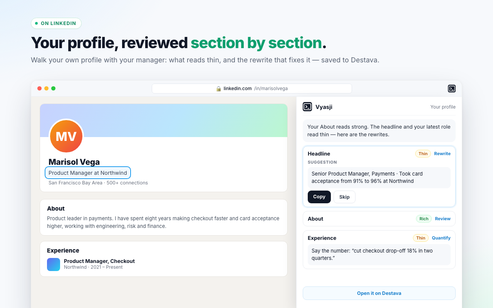The width and height of the screenshot is (493, 308).
Task: Select the highlighted headline 'Product Manager at Northwind'
Action: click(88, 173)
